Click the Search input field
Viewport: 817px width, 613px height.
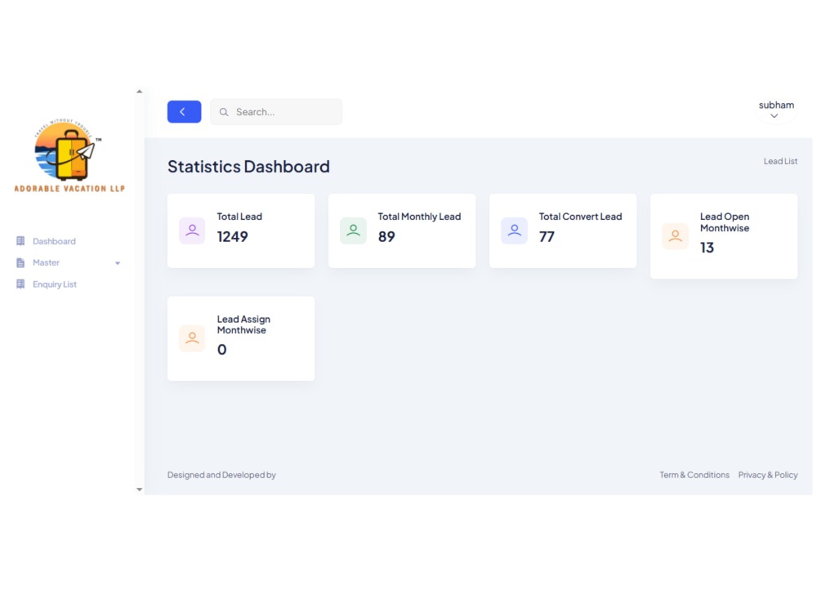point(276,111)
